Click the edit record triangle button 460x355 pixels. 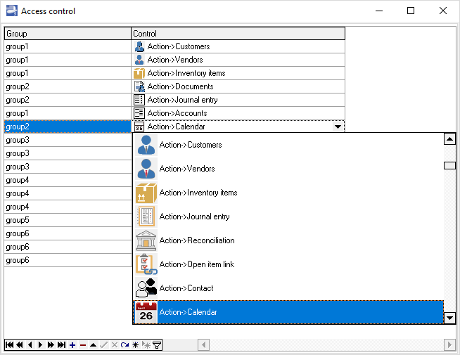(x=94, y=345)
